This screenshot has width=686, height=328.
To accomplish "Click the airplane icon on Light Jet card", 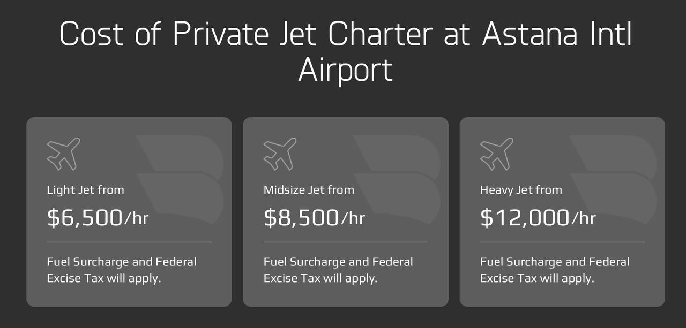I will pos(63,154).
